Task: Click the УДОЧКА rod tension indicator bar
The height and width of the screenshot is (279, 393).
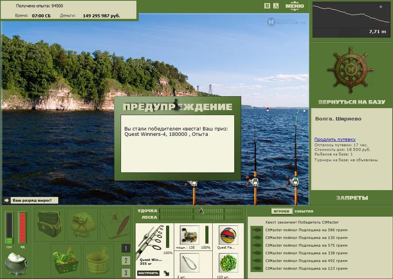Action: [201, 211]
